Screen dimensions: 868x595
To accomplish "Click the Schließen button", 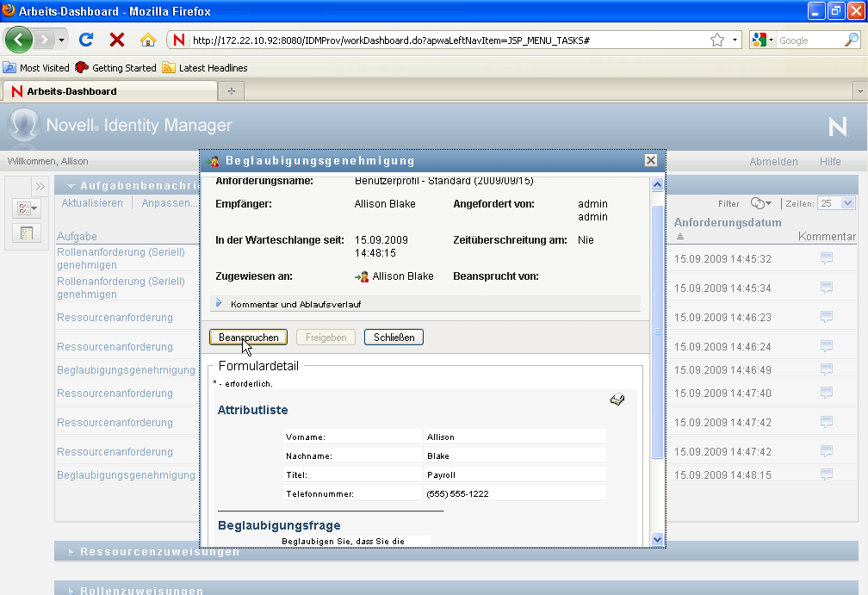I will coord(394,337).
